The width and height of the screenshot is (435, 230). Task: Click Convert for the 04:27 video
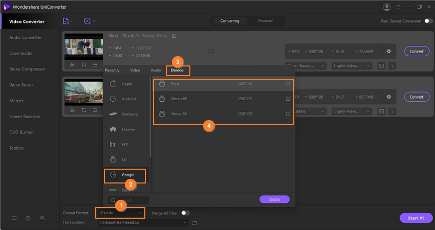tap(417, 97)
